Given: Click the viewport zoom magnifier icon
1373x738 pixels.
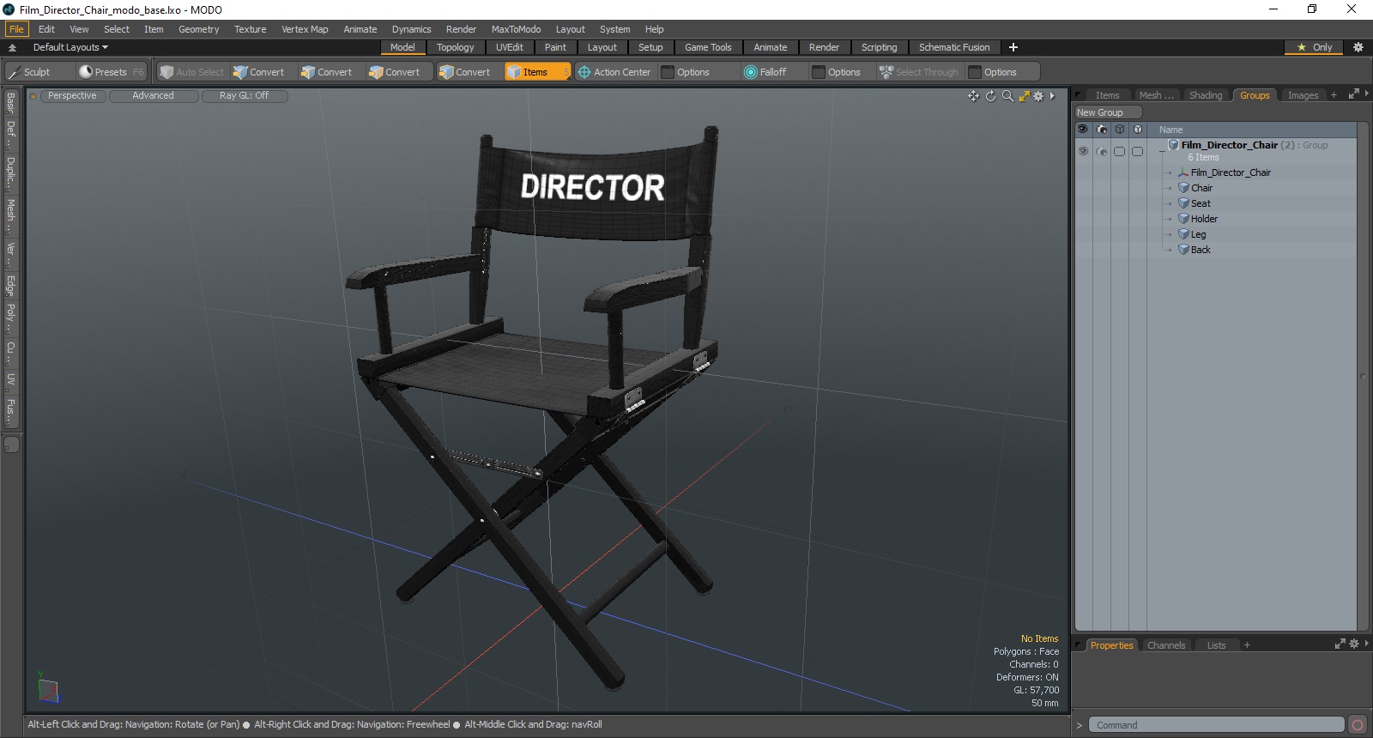Looking at the screenshot, I should [1007, 96].
